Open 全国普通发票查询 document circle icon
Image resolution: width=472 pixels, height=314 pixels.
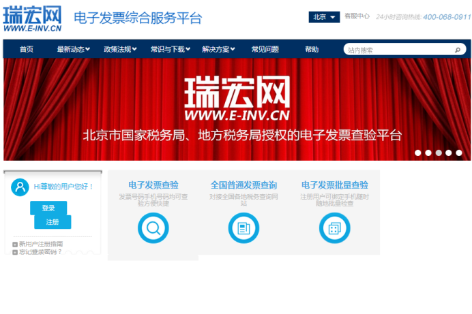click(244, 227)
